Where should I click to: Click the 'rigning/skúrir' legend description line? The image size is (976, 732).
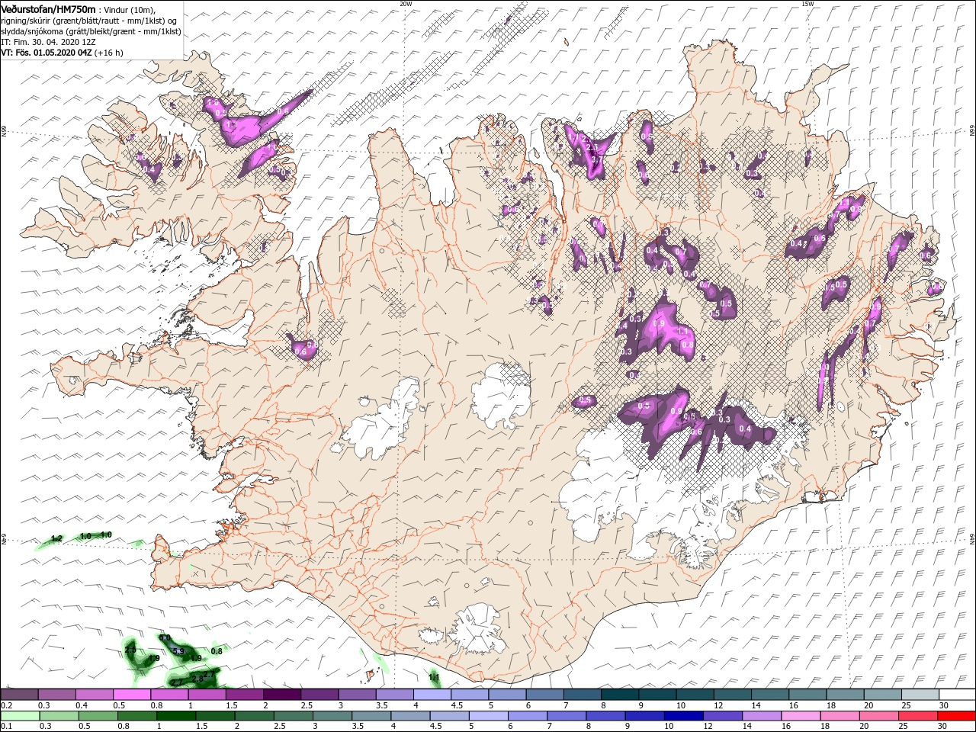pyautogui.click(x=88, y=20)
